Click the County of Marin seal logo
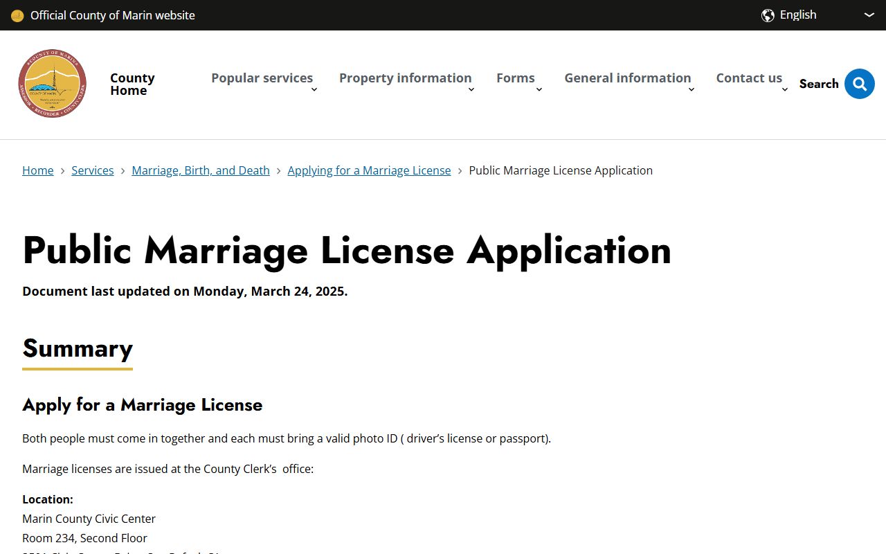The width and height of the screenshot is (886, 554). pos(52,84)
